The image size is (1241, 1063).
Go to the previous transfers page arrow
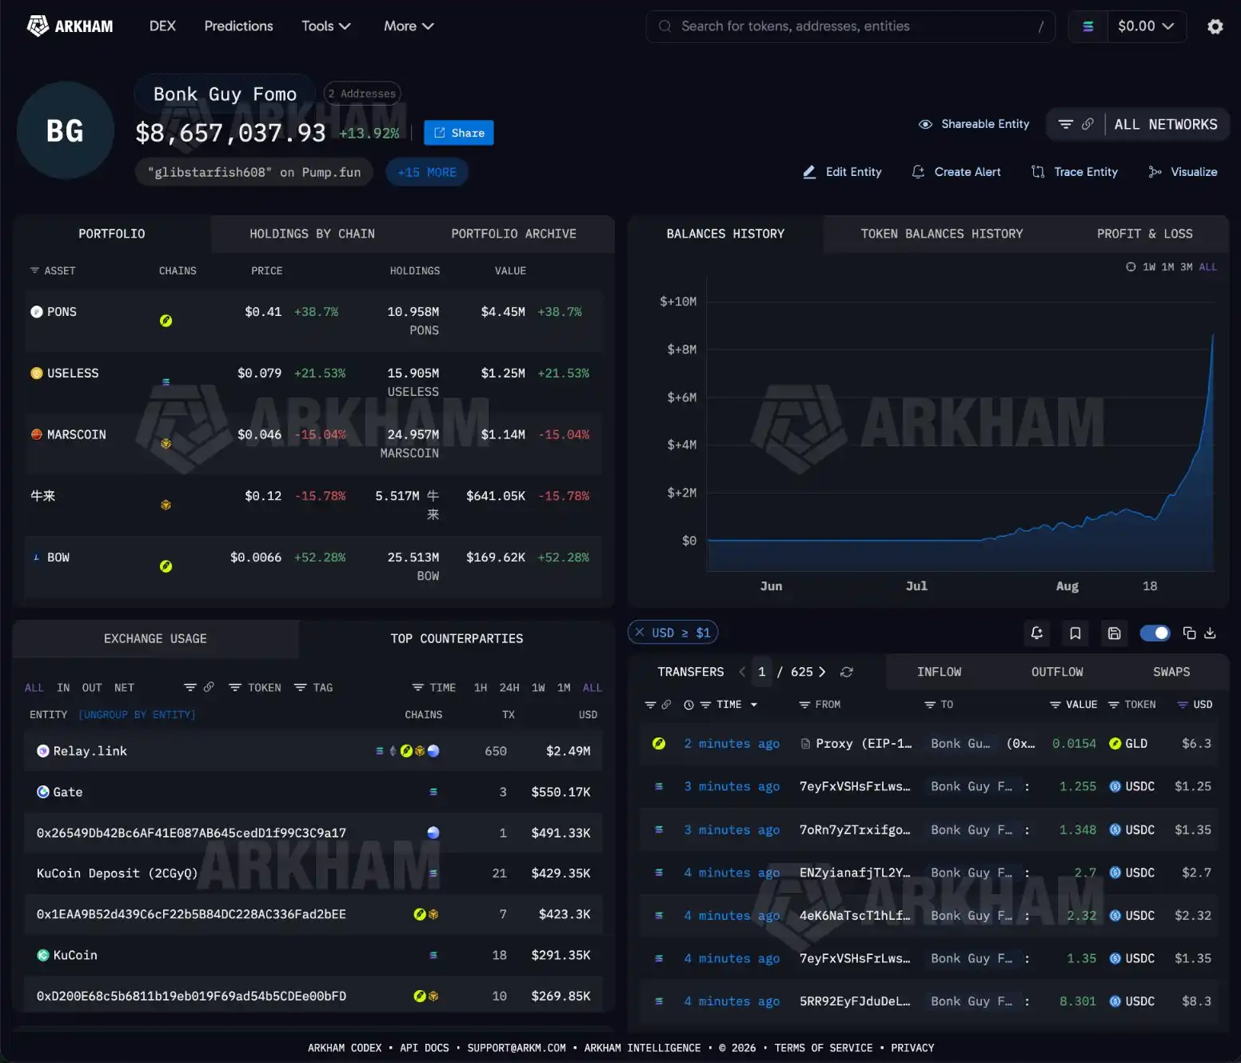[x=742, y=672]
